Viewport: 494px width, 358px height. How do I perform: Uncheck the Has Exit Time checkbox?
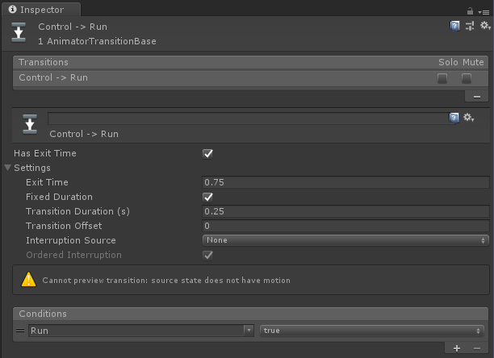207,154
